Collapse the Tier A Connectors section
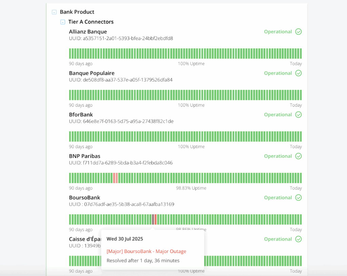 click(63, 22)
